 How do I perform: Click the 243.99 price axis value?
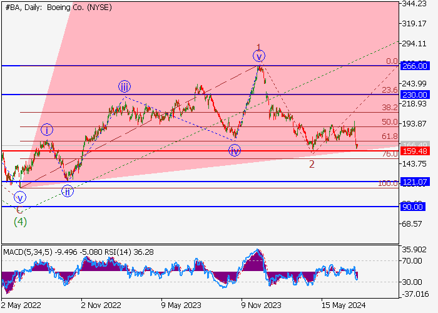[x=414, y=83]
